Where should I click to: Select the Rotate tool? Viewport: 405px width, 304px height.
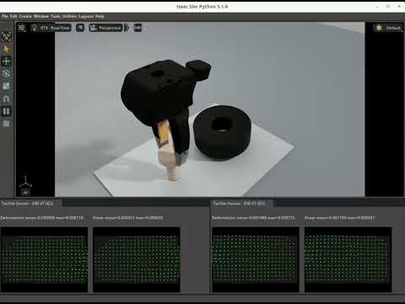tap(6, 73)
